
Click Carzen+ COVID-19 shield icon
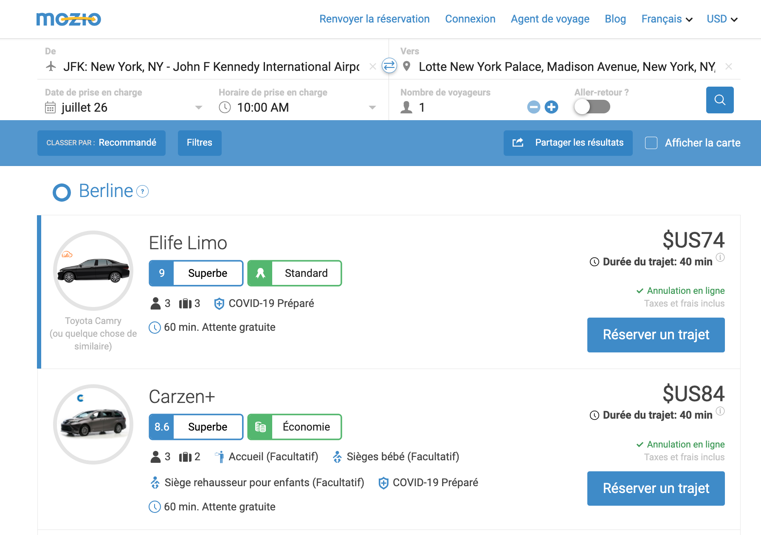tap(383, 483)
